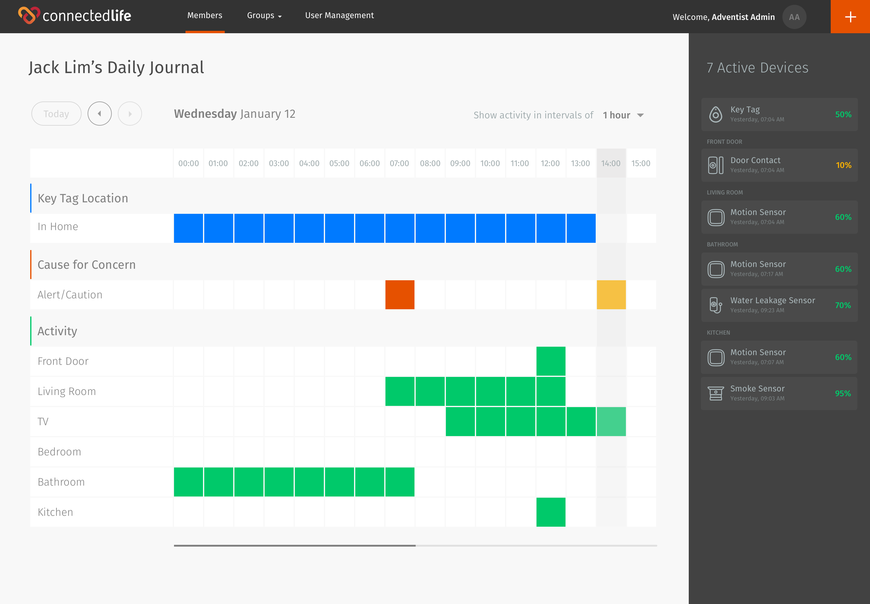
Task: Go to next day with right arrow
Action: [130, 114]
